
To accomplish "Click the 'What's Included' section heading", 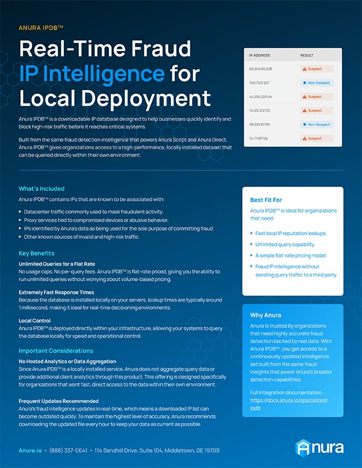I will [x=41, y=188].
